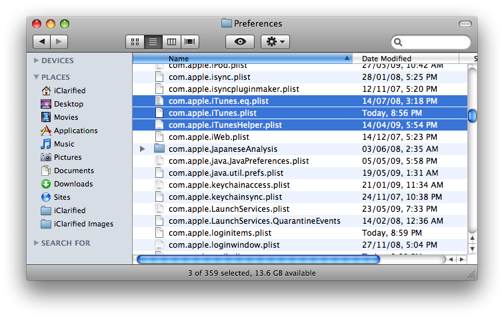Image resolution: width=504 pixels, height=317 pixels.
Task: Go back with the left arrow button
Action: (x=42, y=42)
